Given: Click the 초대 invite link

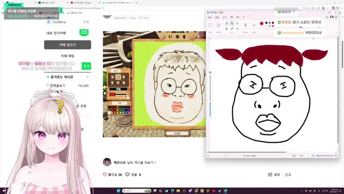Looking at the screenshot, I should pos(86,22).
